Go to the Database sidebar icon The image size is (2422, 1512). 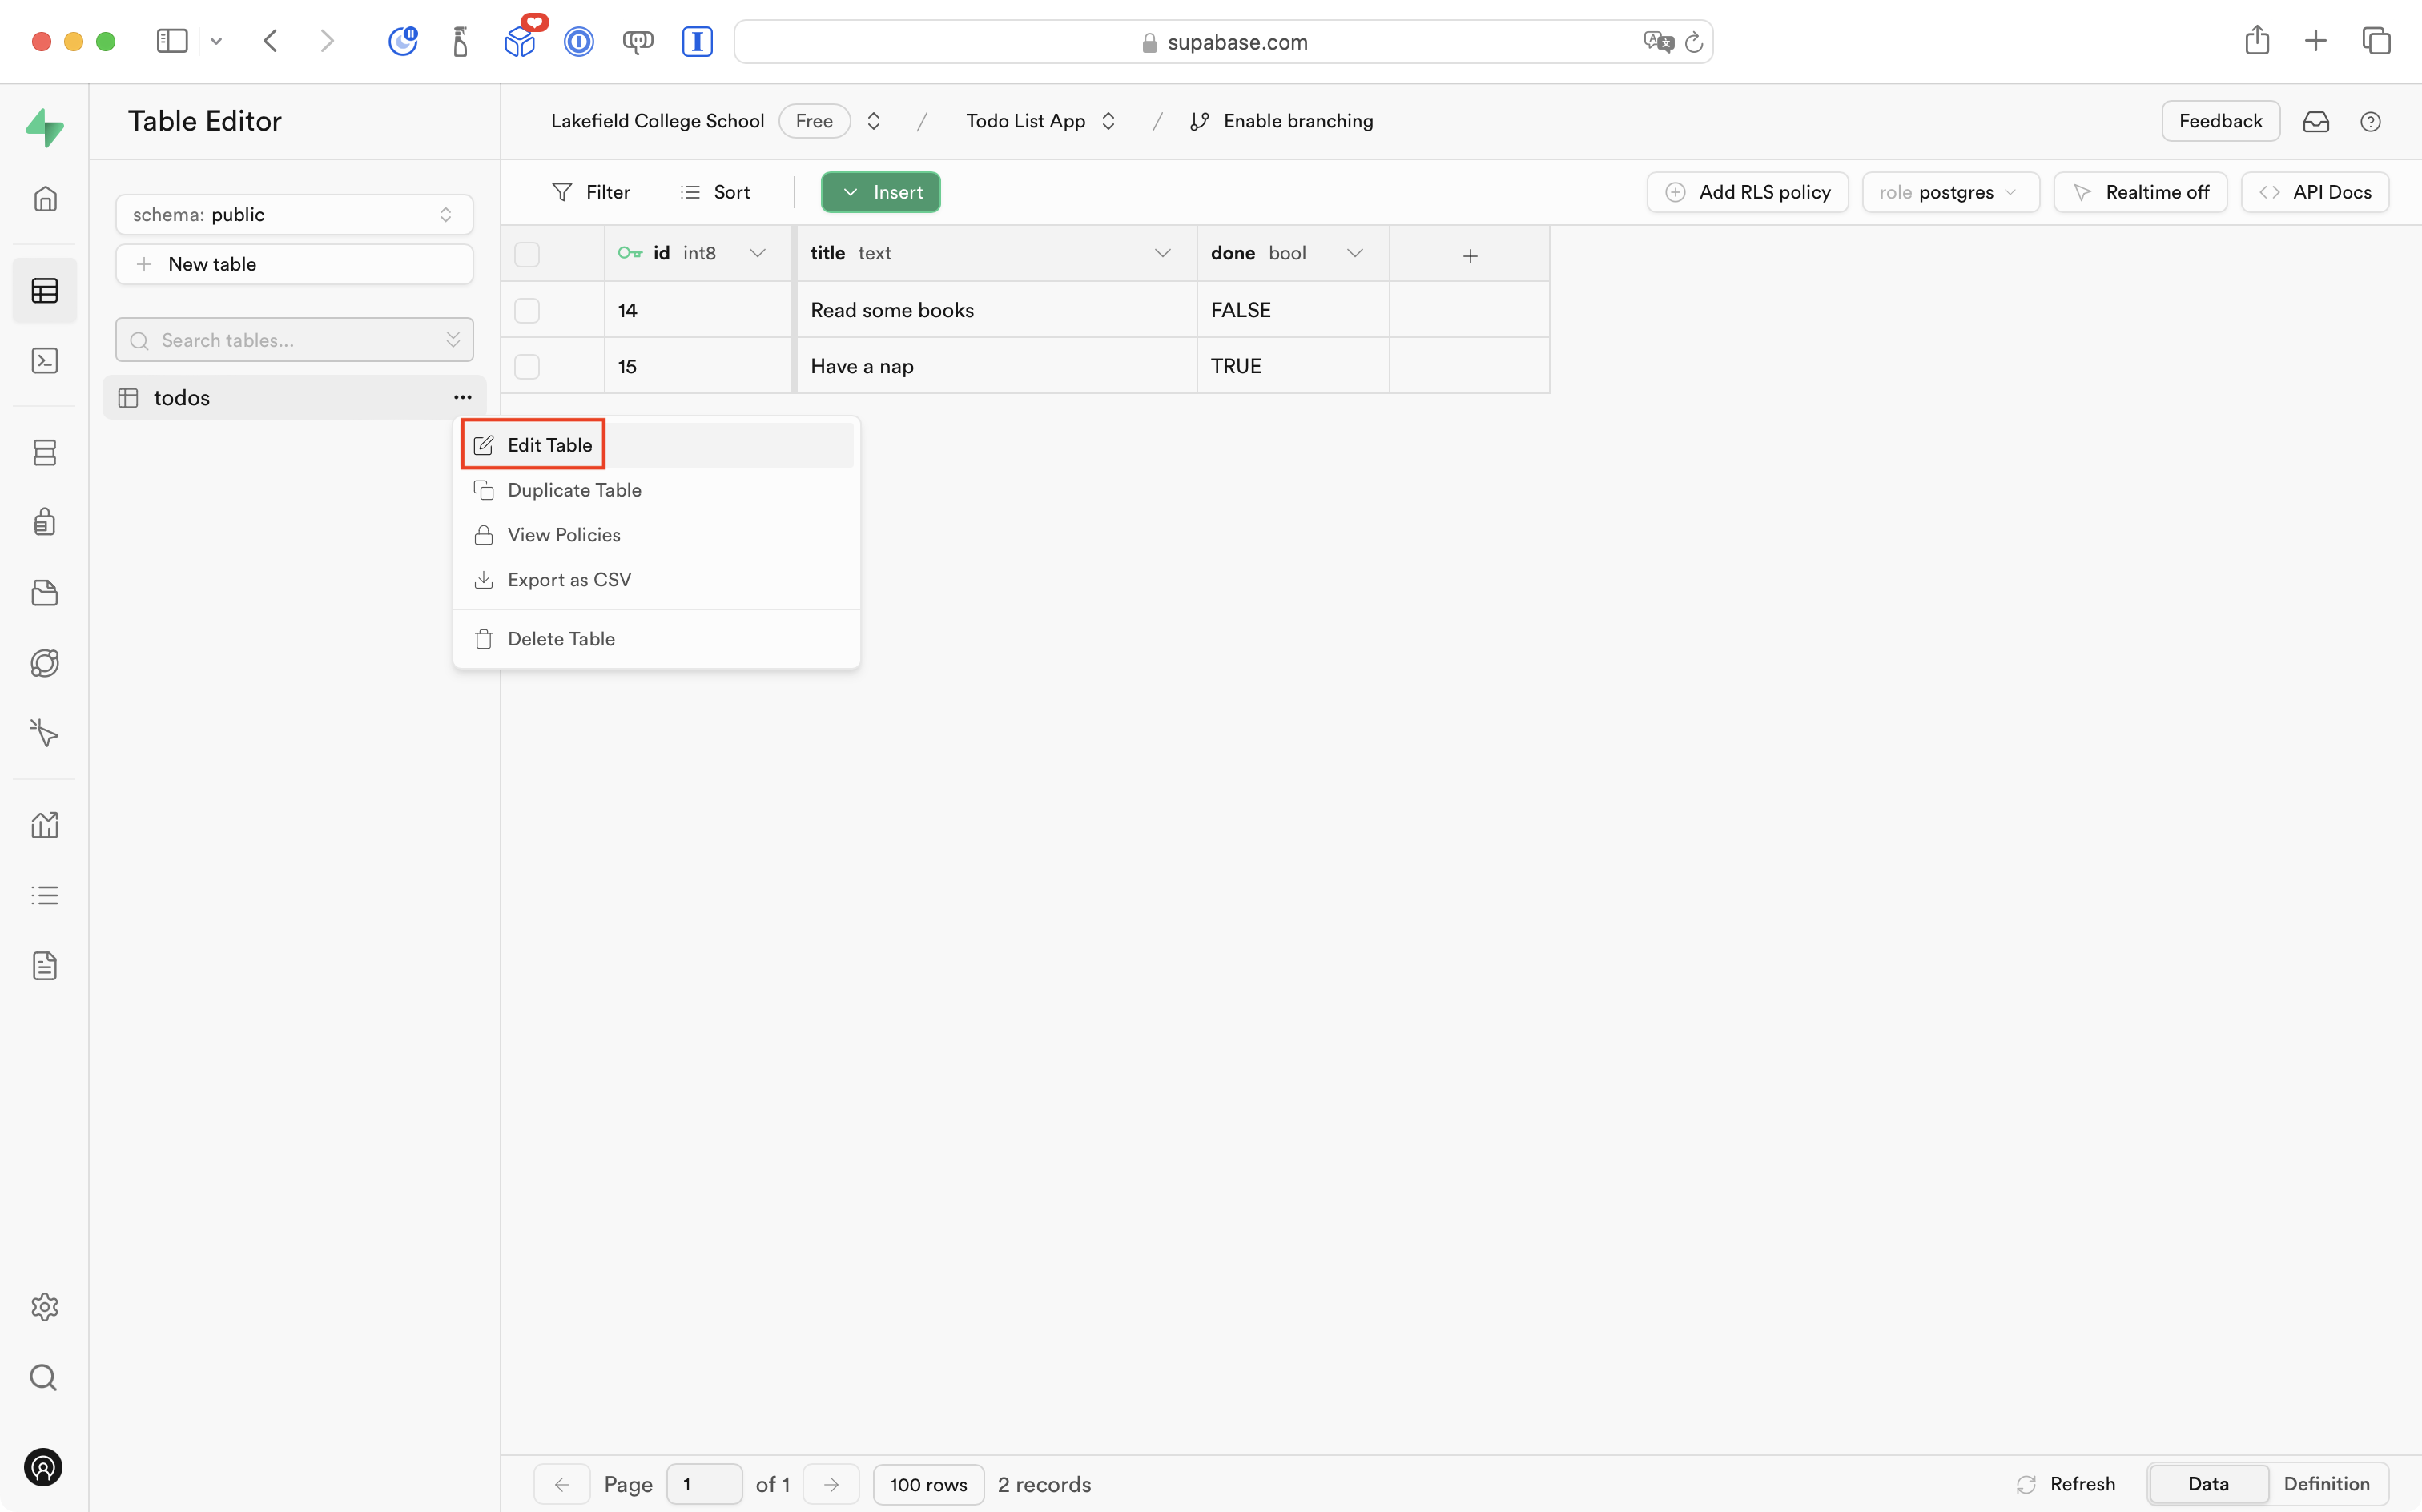(x=45, y=453)
